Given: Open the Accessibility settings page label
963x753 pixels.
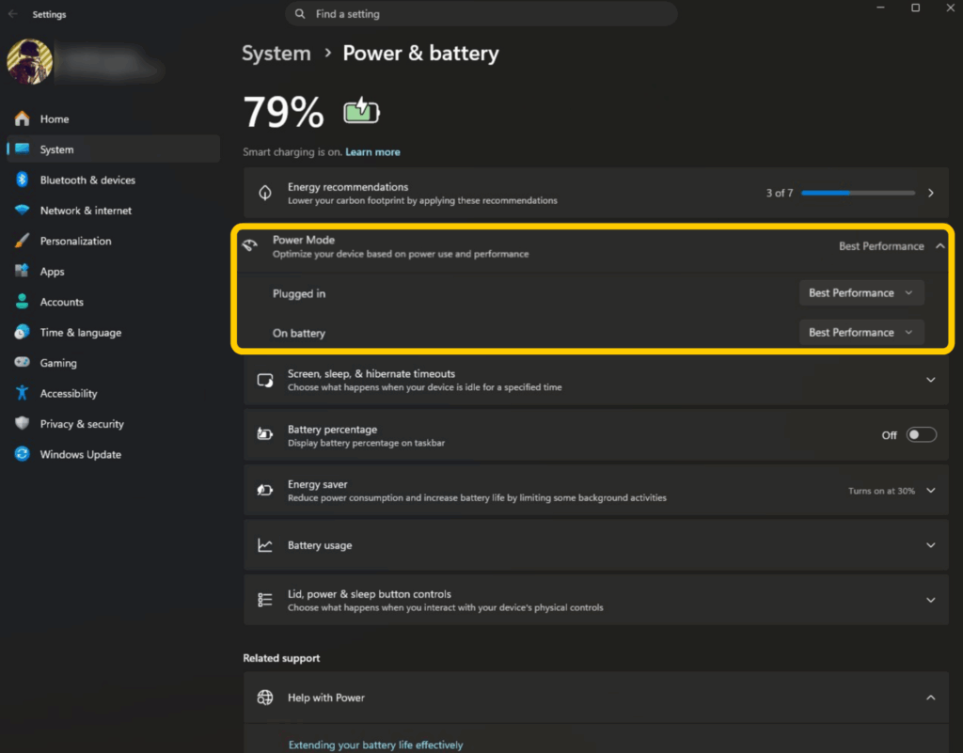Looking at the screenshot, I should [x=68, y=393].
